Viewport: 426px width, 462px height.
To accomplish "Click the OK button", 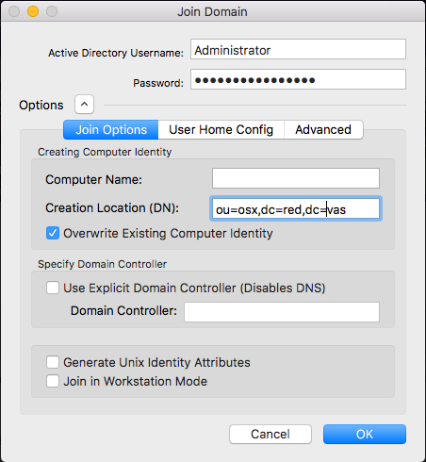I will click(x=365, y=434).
